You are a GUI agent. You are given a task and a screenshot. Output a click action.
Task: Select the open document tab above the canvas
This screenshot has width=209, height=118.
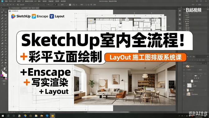24,8
